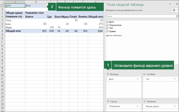Select the Книги column header
The width and height of the screenshot is (179, 112).
36,17
